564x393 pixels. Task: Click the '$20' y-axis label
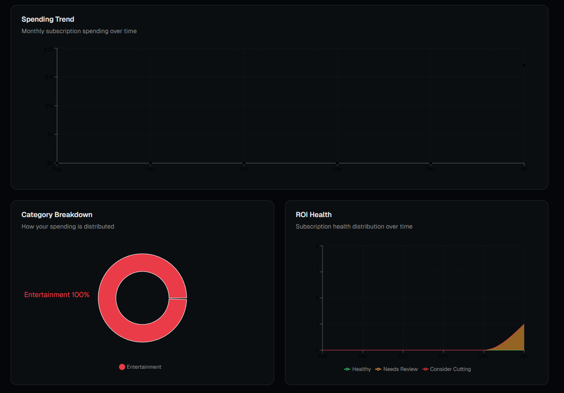(x=49, y=50)
